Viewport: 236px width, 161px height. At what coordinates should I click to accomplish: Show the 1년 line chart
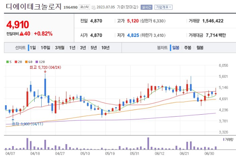click(x=72, y=48)
